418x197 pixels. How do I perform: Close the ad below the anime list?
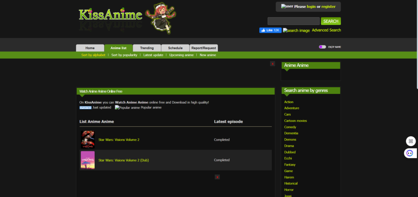pos(217,177)
